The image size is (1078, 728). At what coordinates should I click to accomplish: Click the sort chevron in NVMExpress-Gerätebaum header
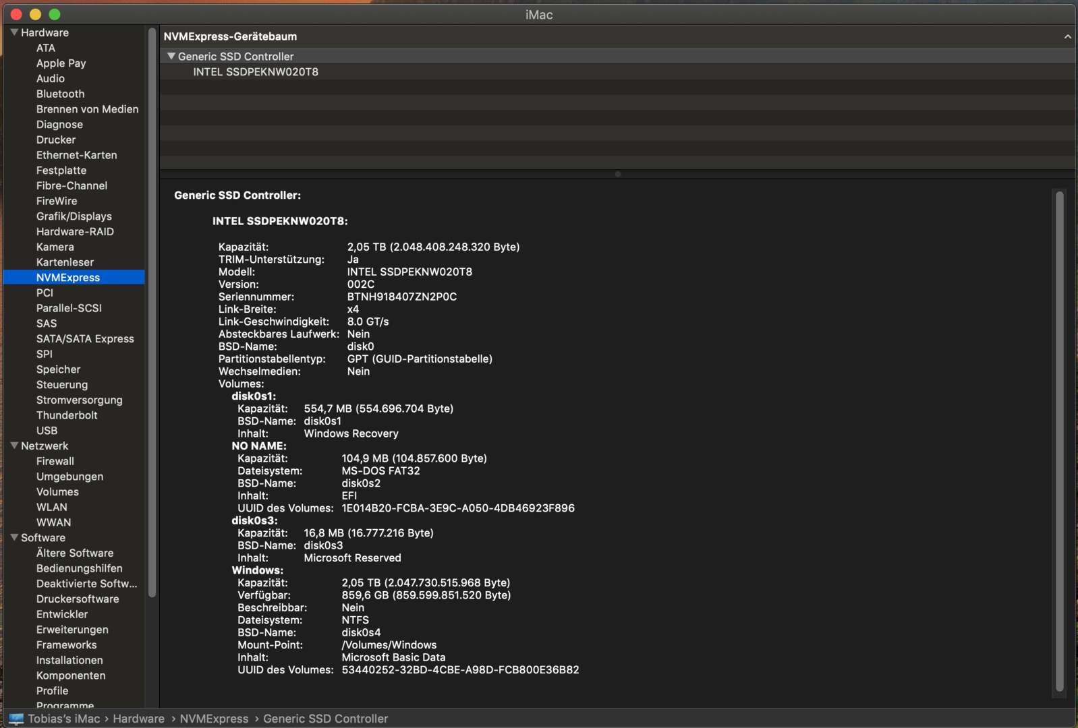tap(1067, 36)
